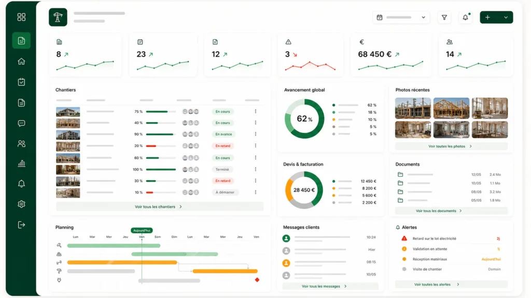Click the 62 % global progress donut
This screenshot has height=298, width=531.
(x=304, y=118)
